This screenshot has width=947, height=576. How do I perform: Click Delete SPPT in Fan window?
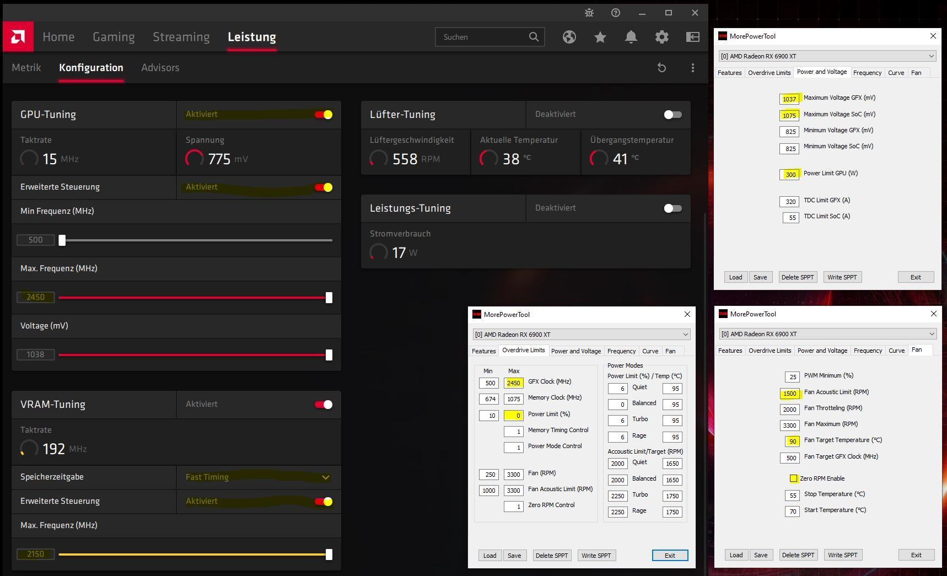click(798, 555)
